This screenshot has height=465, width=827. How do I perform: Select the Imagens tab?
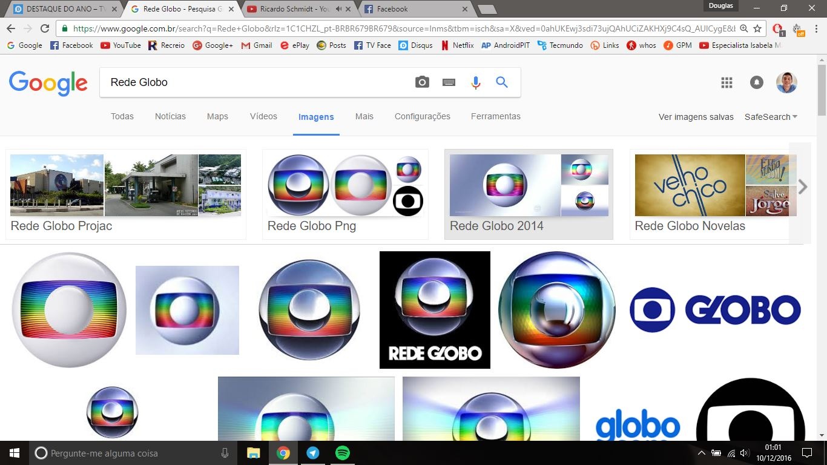click(316, 117)
